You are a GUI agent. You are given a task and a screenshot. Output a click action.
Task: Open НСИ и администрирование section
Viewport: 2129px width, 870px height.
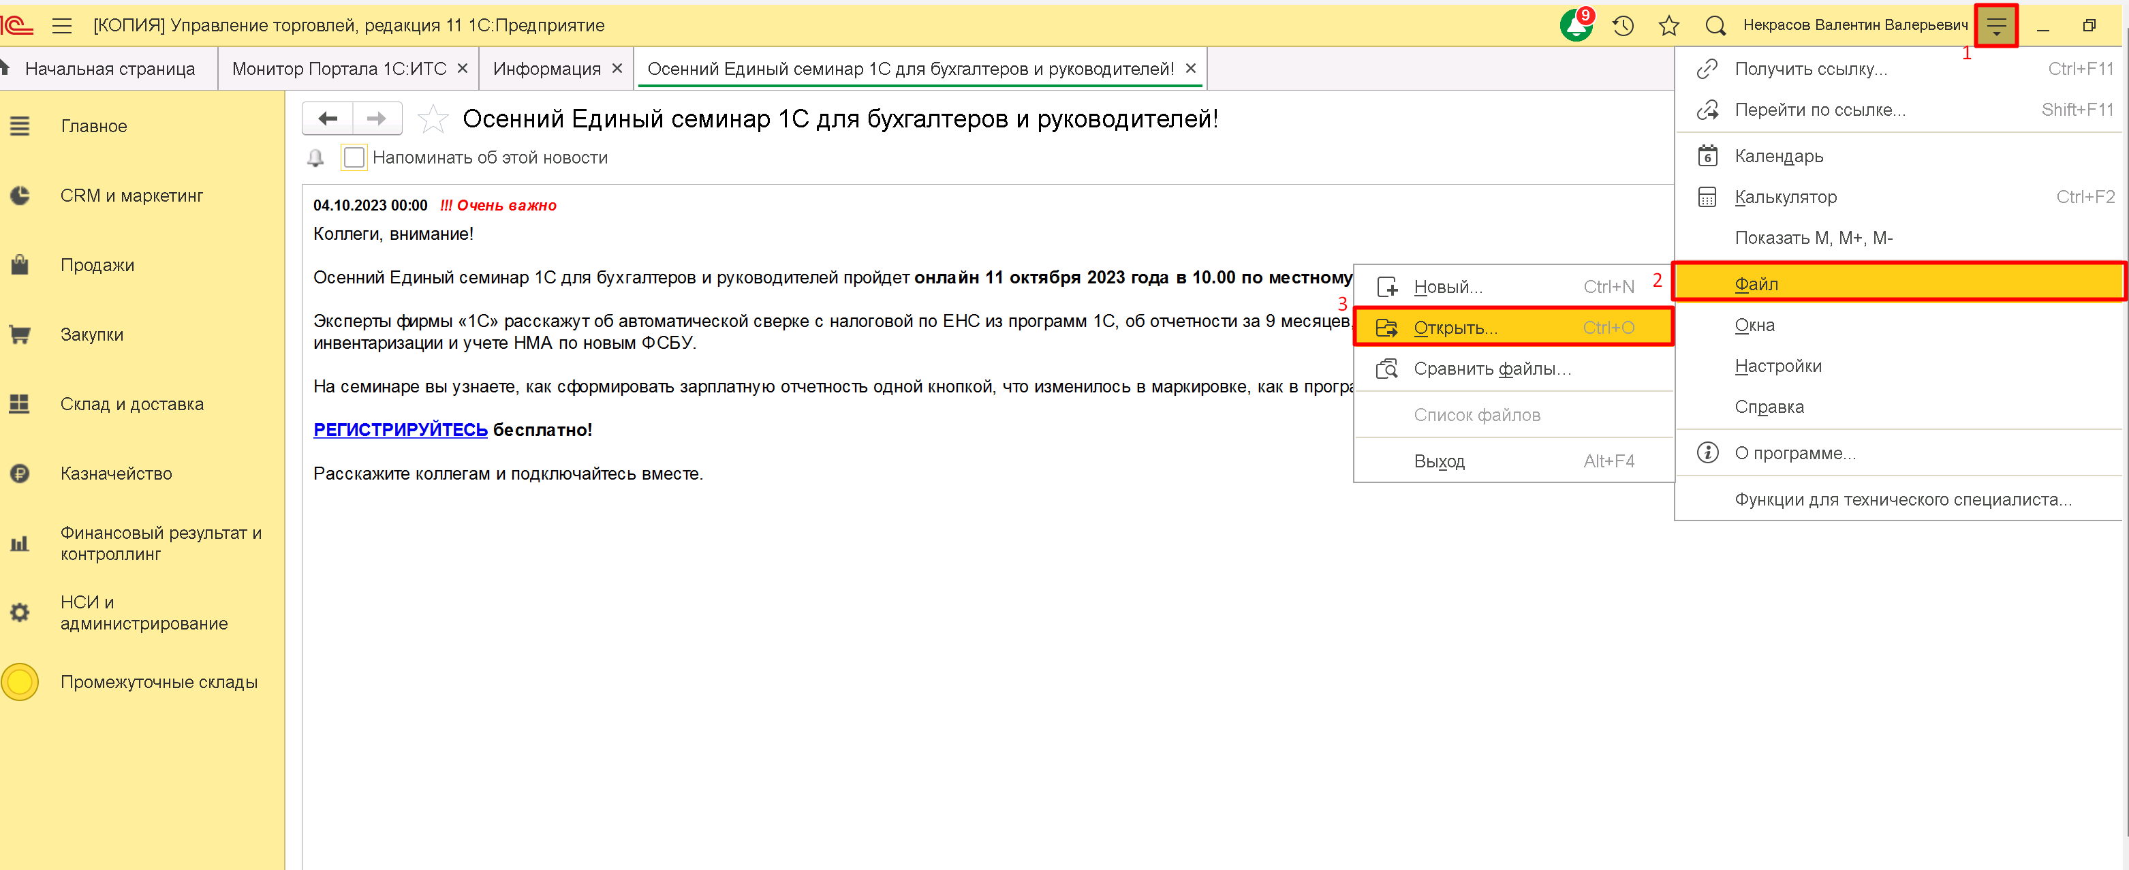142,613
